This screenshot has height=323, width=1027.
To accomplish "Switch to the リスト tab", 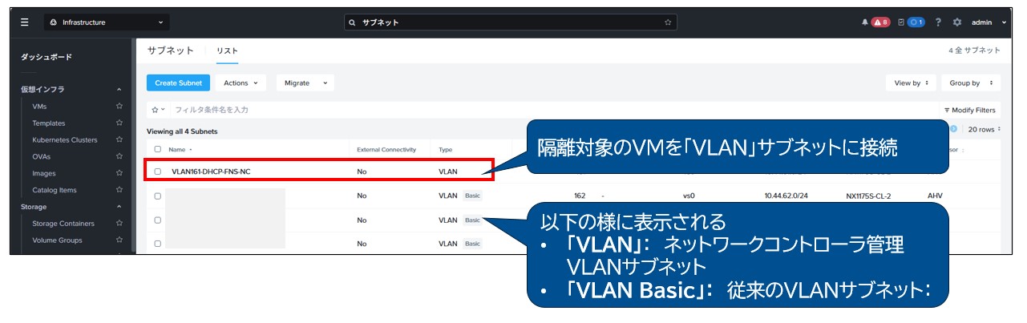I will pyautogui.click(x=227, y=50).
